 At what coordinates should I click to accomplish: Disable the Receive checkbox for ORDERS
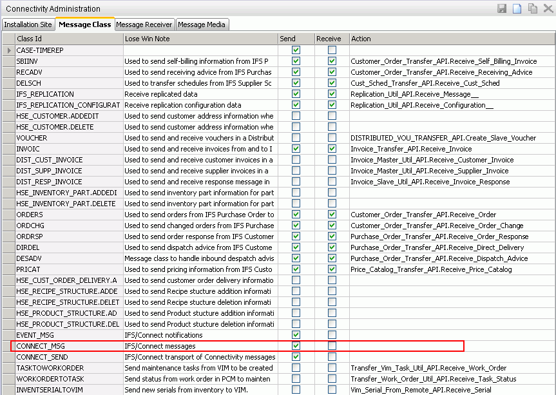332,215
